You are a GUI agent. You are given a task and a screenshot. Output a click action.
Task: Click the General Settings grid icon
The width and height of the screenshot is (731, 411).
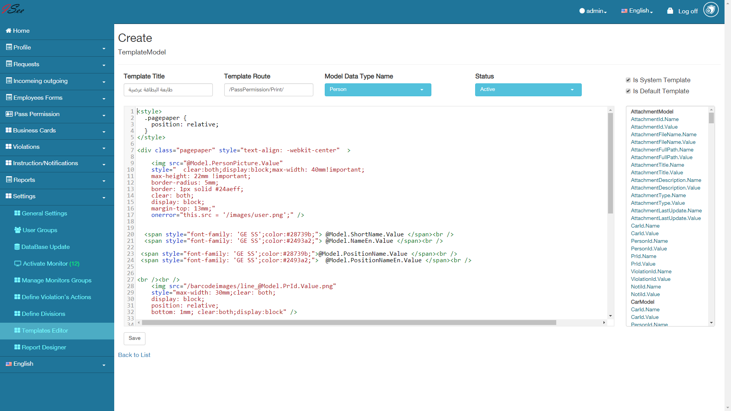click(x=17, y=213)
